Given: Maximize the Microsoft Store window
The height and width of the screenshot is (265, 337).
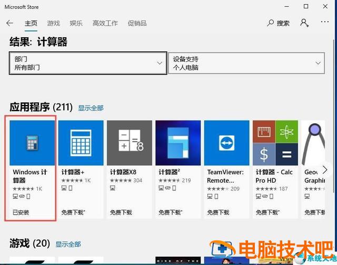Looking at the screenshot, I should coord(306,6).
